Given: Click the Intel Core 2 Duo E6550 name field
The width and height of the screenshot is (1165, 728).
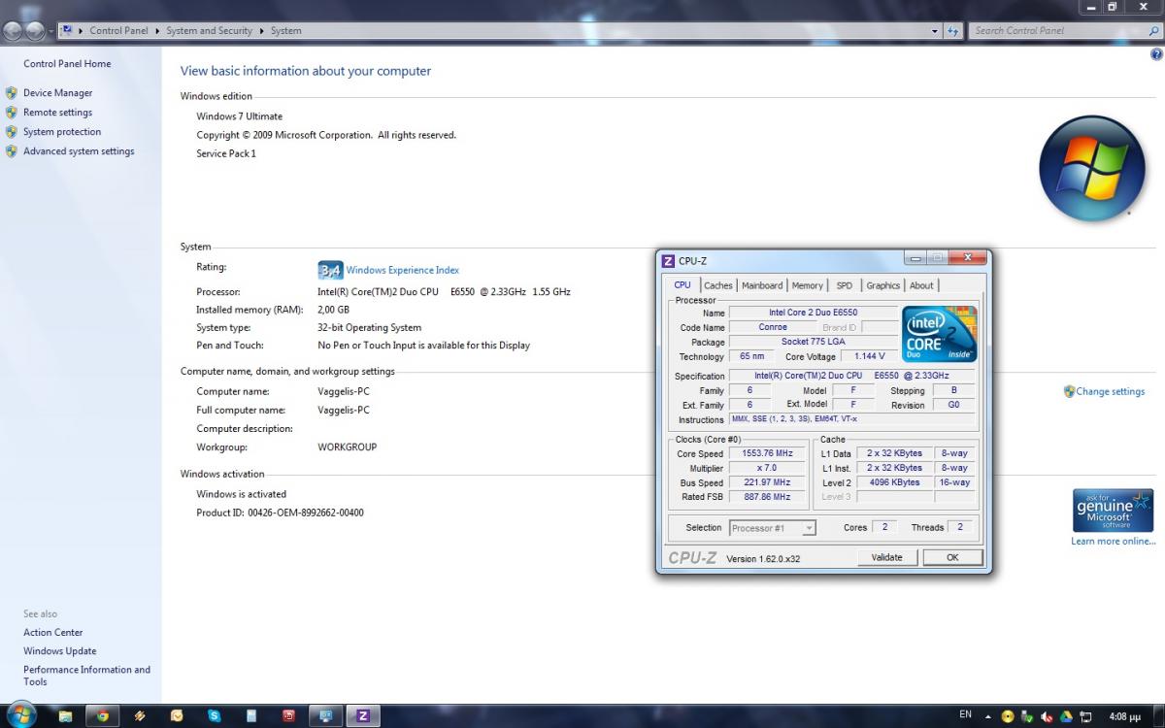Looking at the screenshot, I should tap(814, 313).
